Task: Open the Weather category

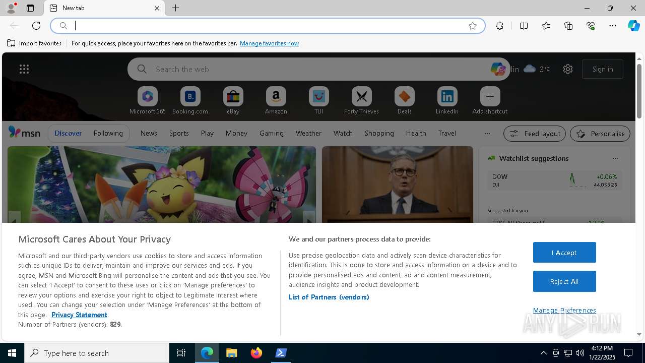Action: click(x=308, y=133)
